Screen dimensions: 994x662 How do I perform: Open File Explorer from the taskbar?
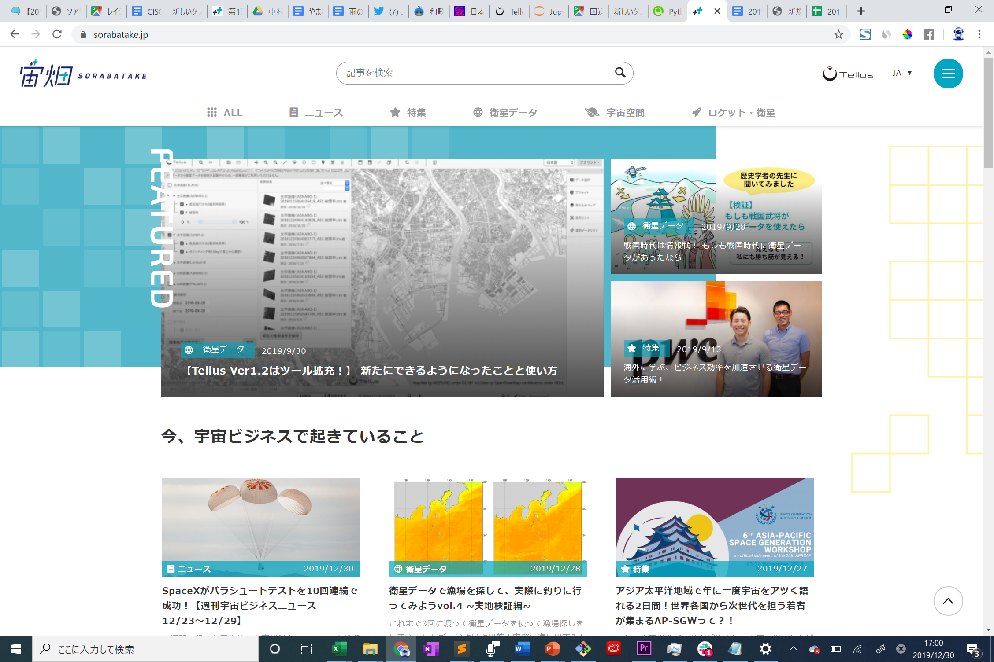click(x=370, y=649)
